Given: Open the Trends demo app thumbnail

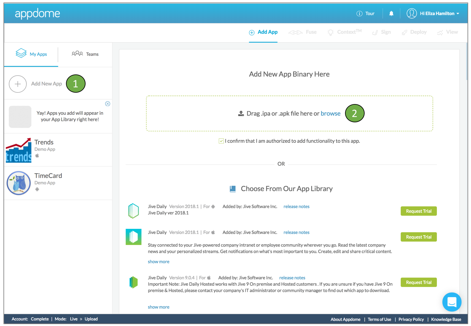Looking at the screenshot, I should 19,150.
